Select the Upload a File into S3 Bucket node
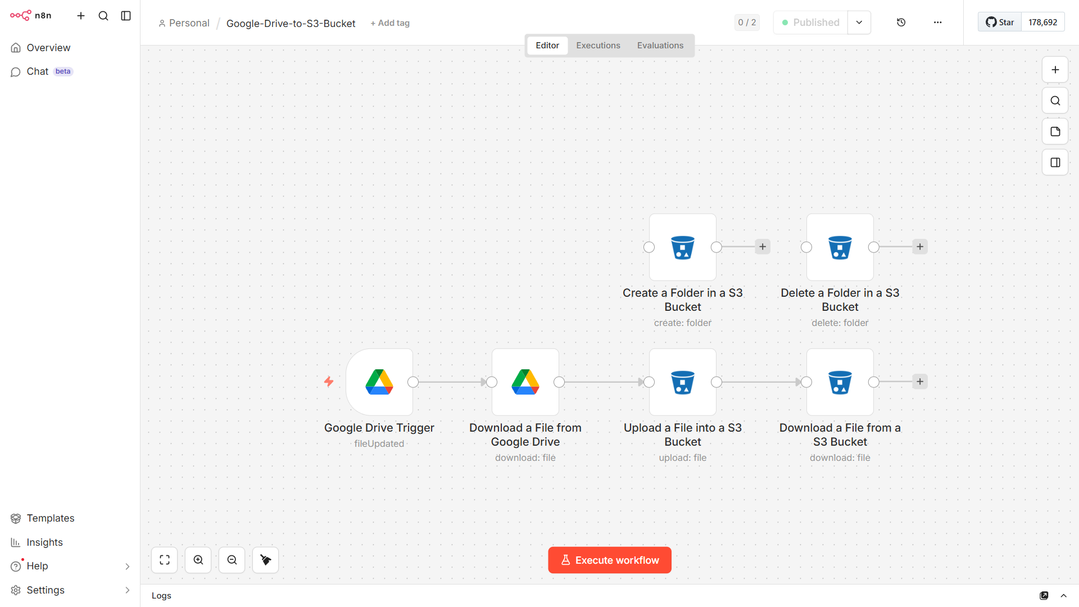 [x=682, y=382]
